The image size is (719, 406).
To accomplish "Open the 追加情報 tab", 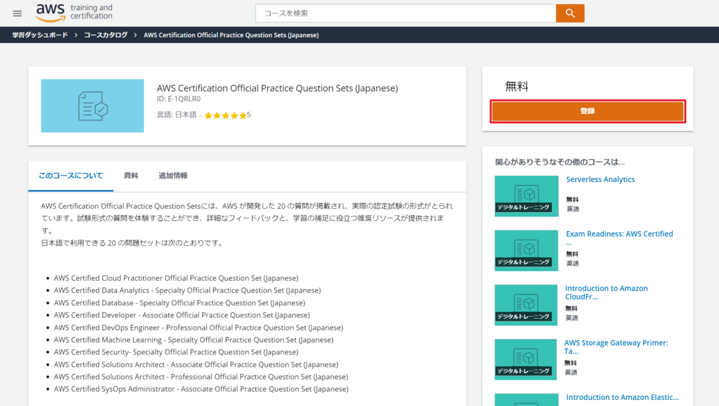I will tap(173, 176).
